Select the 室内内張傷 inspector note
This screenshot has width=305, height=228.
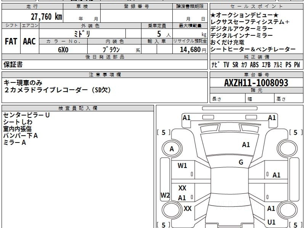click(x=18, y=129)
